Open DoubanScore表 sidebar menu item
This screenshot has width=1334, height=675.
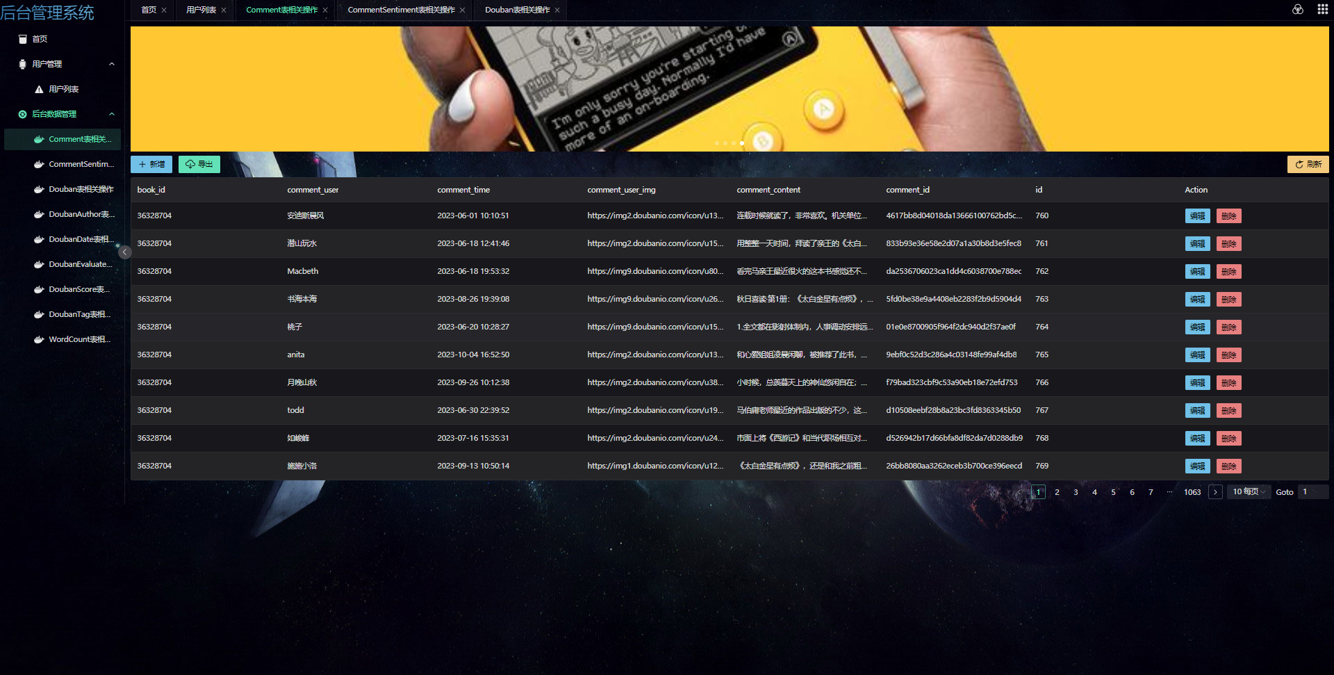tap(63, 289)
